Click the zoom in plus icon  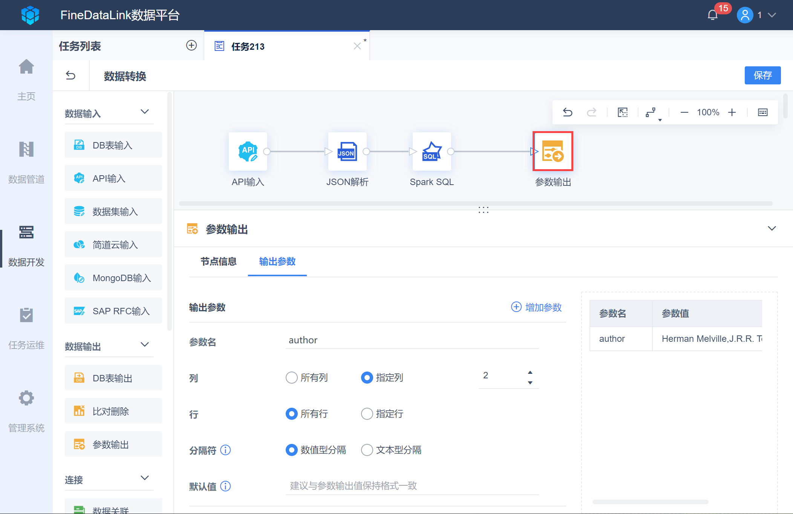[x=732, y=112]
